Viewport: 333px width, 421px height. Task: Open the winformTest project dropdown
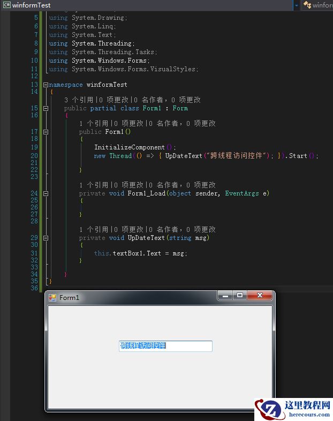tap(296, 5)
